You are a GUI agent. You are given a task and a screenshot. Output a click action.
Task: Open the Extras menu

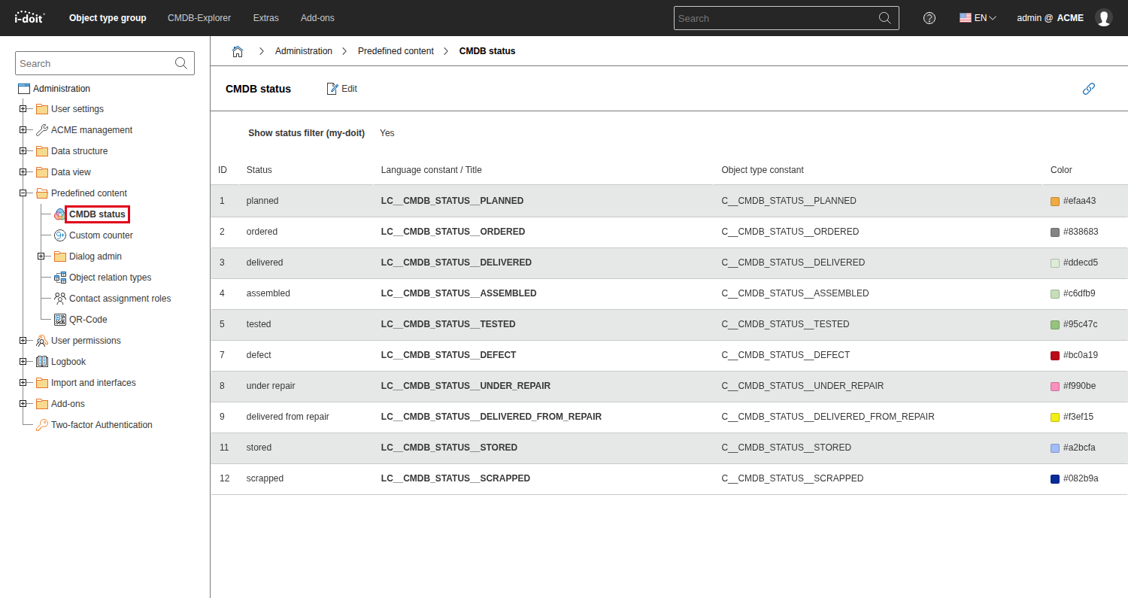[x=266, y=18]
